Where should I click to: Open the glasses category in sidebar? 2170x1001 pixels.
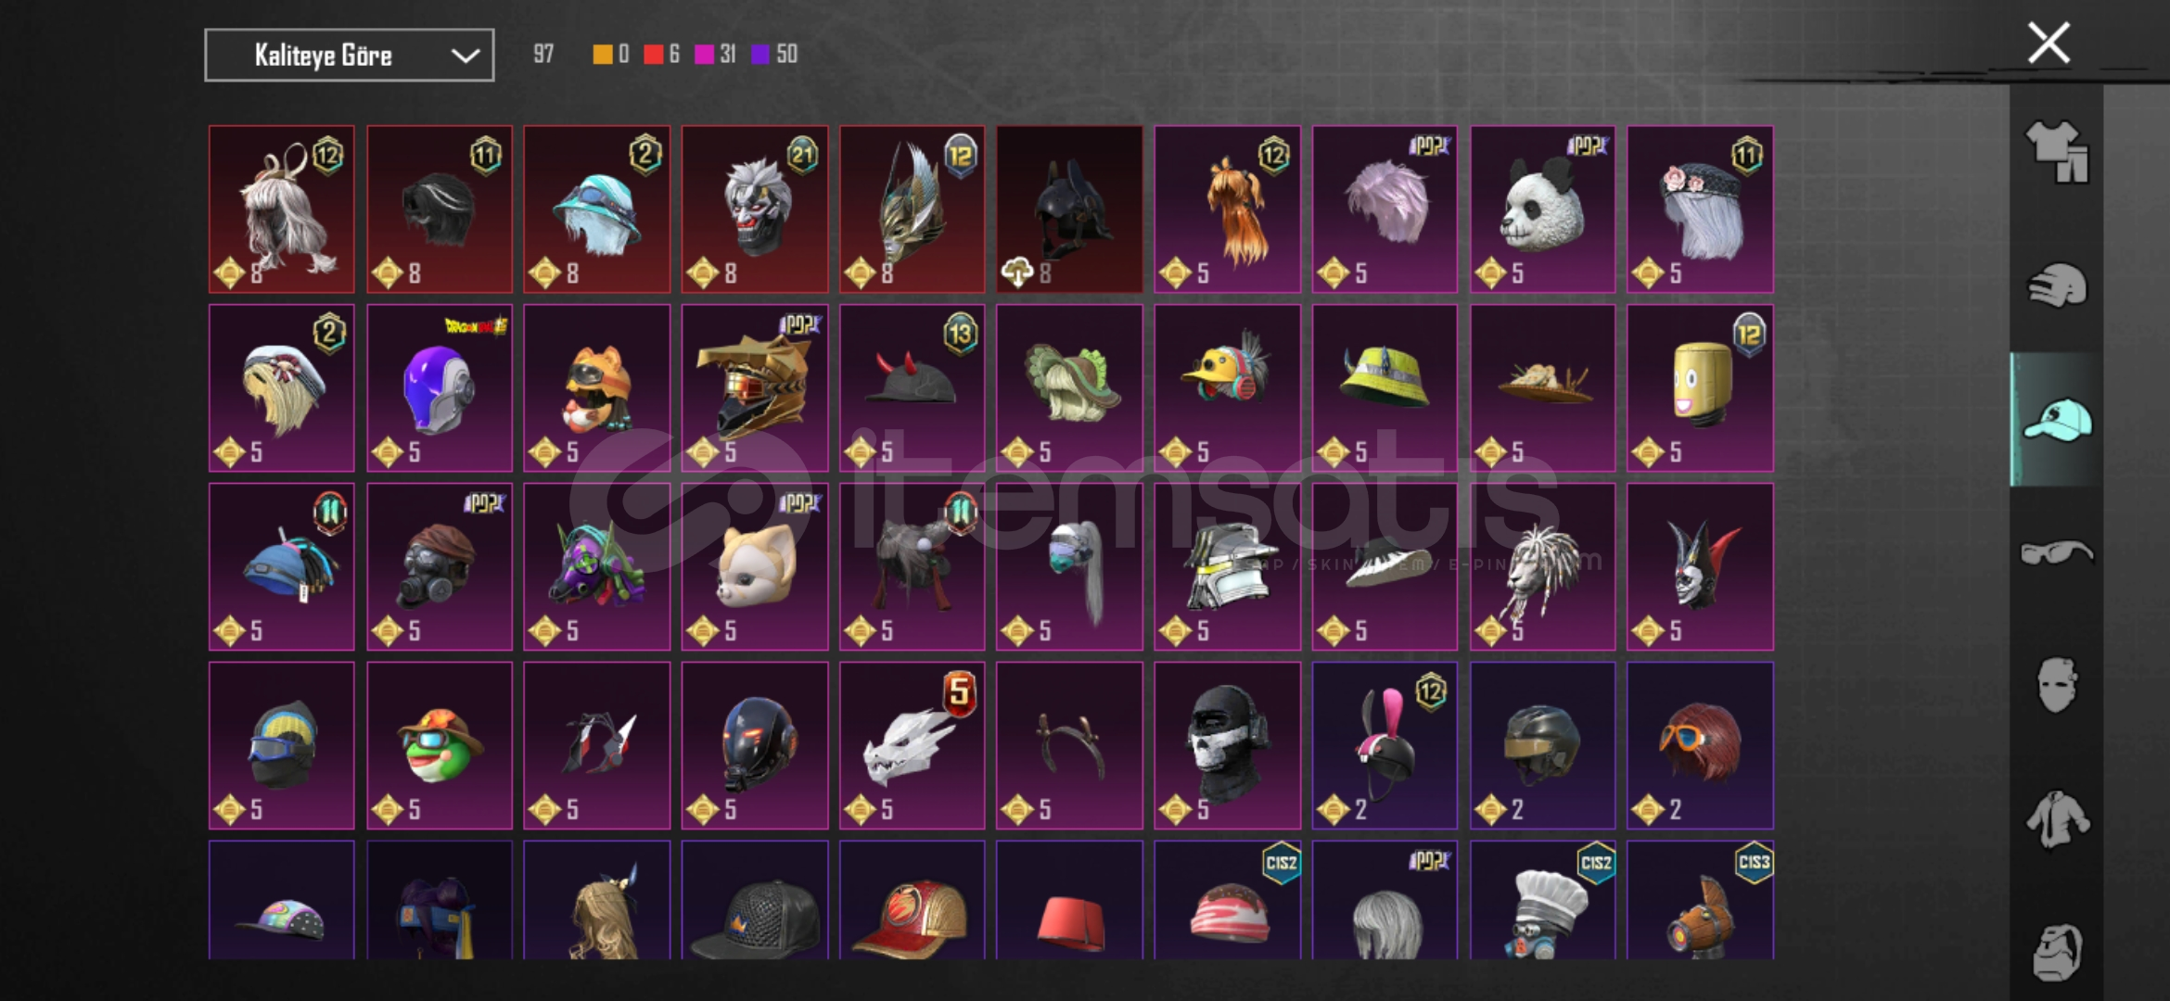2057,553
